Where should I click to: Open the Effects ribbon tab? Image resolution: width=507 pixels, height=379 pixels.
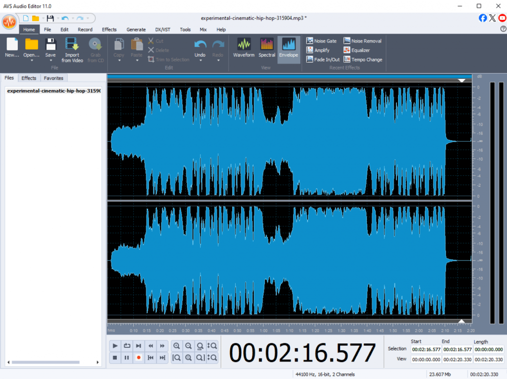click(109, 30)
